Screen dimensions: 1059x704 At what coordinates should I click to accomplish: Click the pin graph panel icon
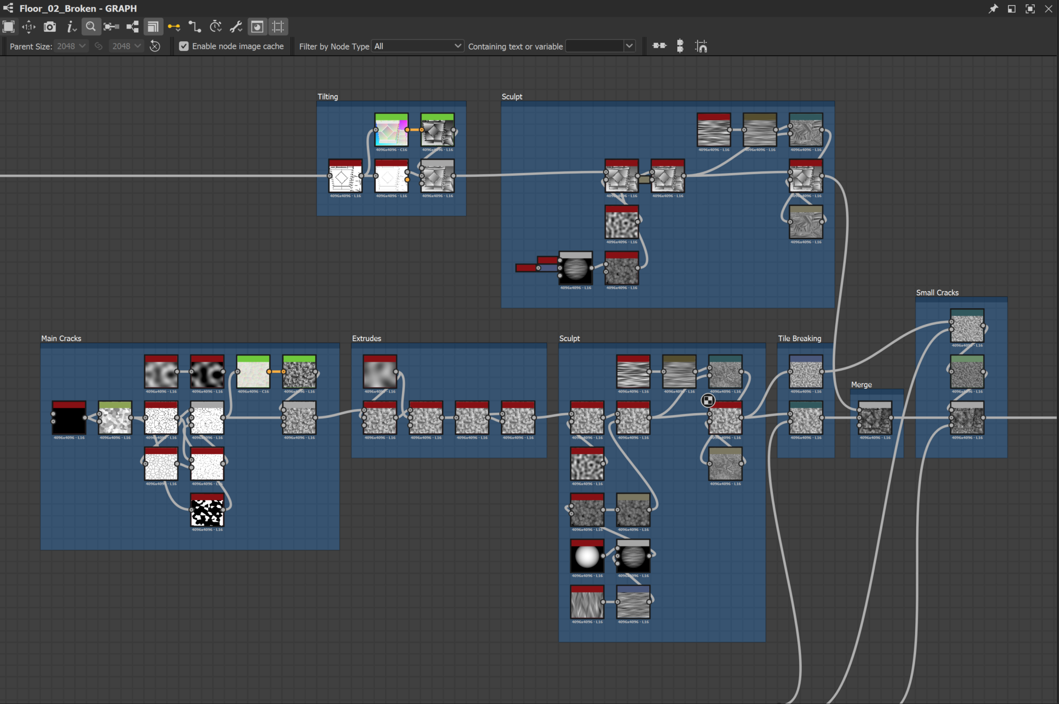(x=993, y=8)
